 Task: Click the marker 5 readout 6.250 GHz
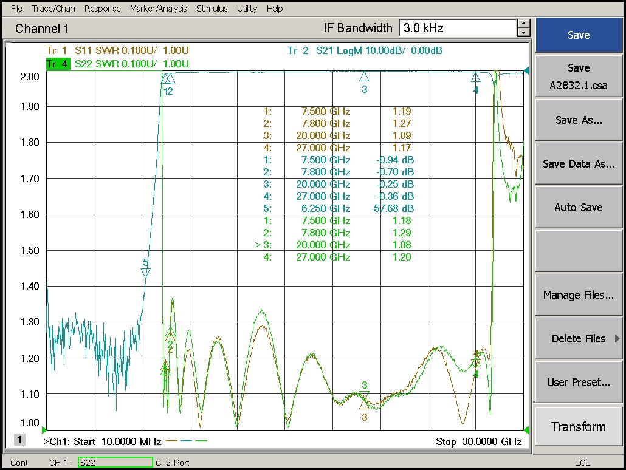coord(326,208)
